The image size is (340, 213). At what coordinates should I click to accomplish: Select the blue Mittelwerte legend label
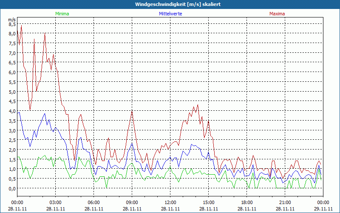pyautogui.click(x=170, y=14)
